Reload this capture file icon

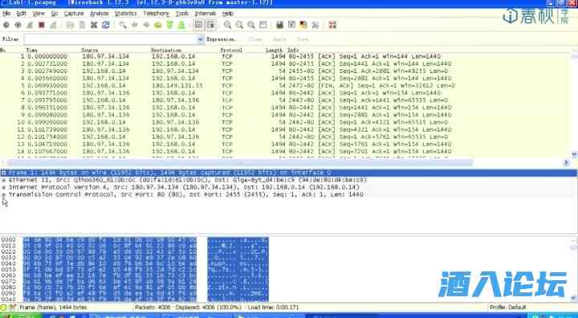[x=105, y=25]
